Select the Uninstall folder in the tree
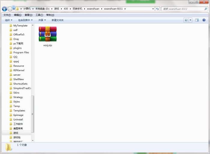The height and width of the screenshot is (154, 210). (16, 119)
